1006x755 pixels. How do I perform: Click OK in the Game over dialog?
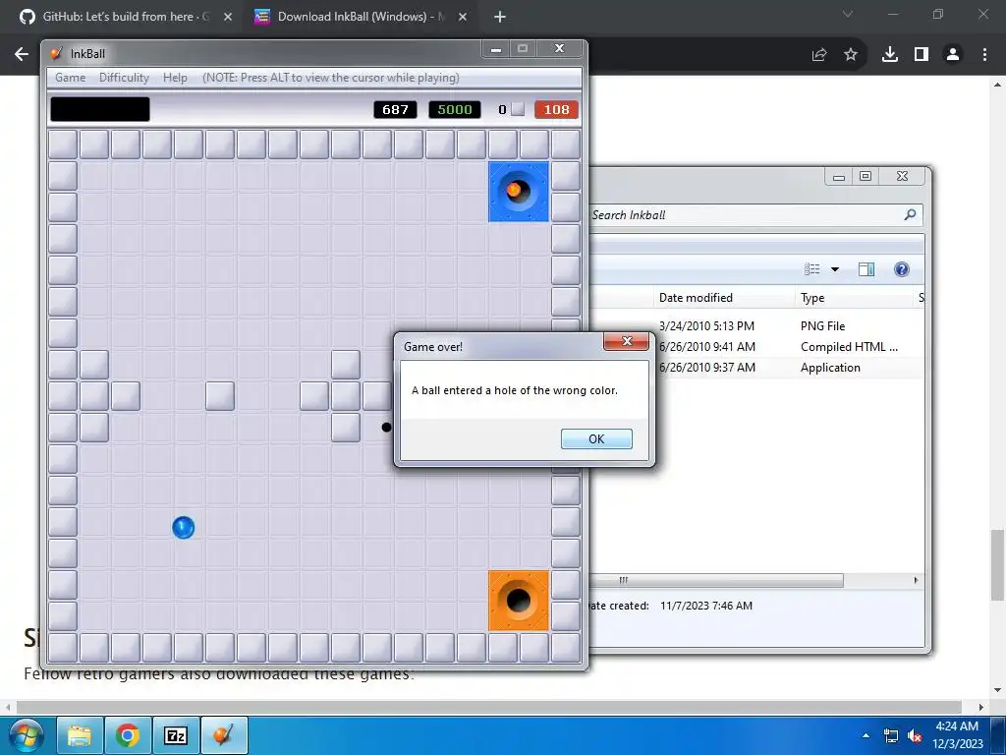596,439
